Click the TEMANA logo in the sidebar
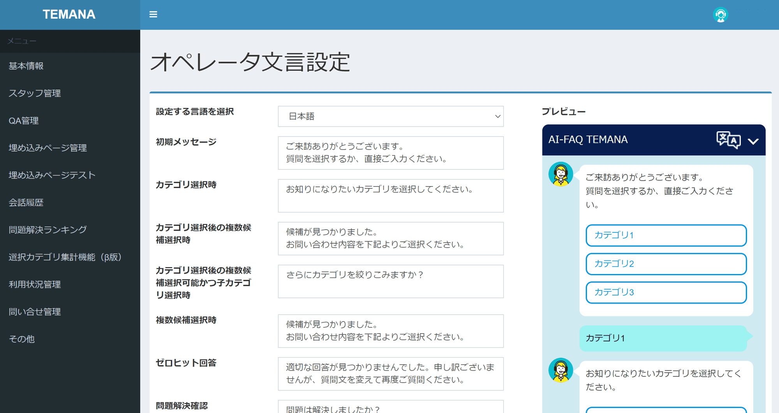 tap(69, 14)
